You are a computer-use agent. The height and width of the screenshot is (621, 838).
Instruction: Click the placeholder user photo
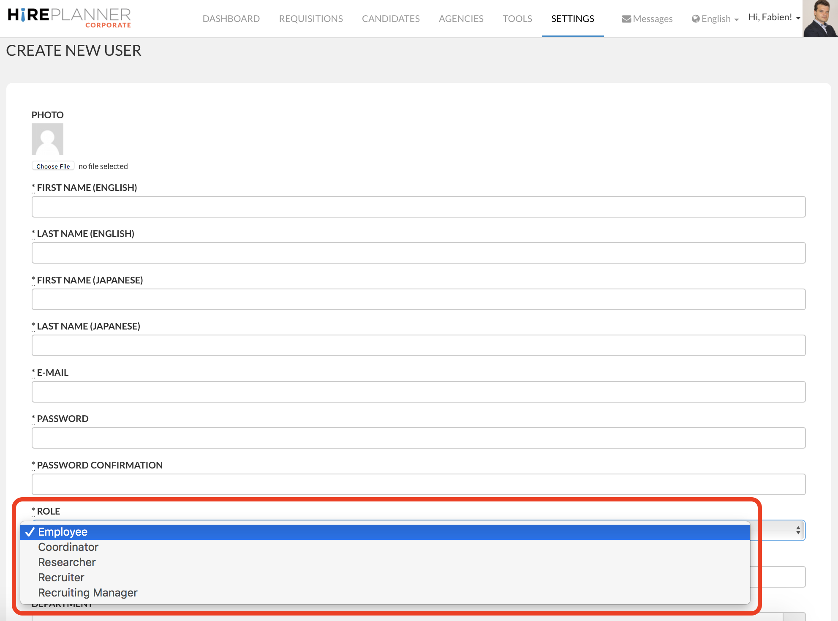(47, 139)
